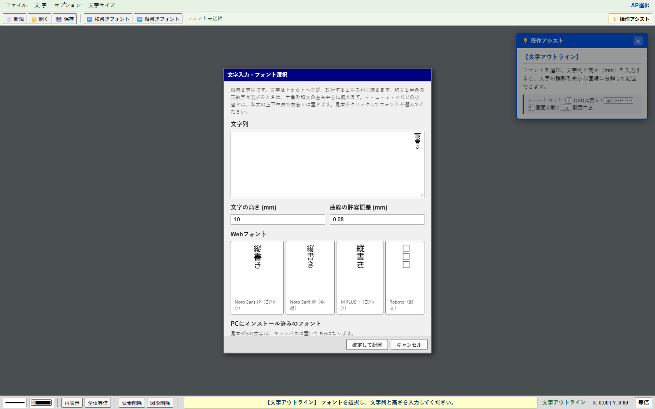Save using the 保存 floppy button
Image resolution: width=655 pixels, height=409 pixels.
pyautogui.click(x=65, y=19)
